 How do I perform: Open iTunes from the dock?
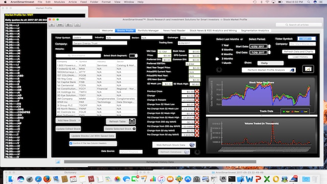pos(161,179)
